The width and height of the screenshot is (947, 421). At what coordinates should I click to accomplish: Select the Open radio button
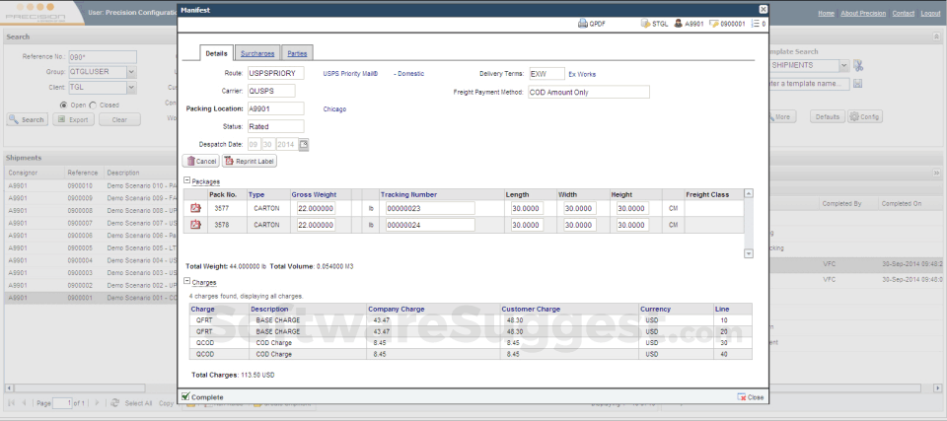64,105
